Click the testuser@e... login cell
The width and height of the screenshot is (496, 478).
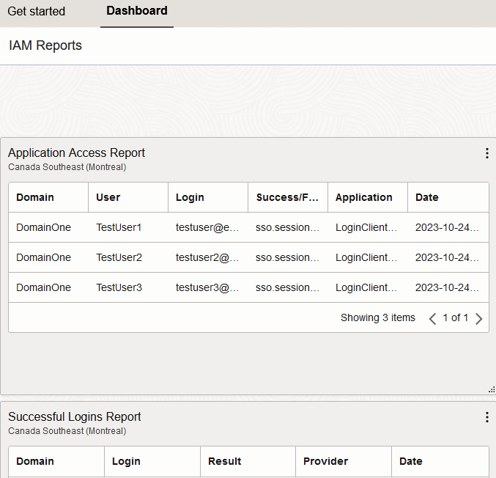207,227
